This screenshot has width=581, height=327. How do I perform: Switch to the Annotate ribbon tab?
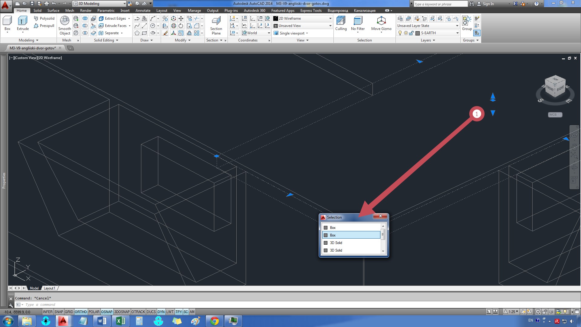click(143, 11)
